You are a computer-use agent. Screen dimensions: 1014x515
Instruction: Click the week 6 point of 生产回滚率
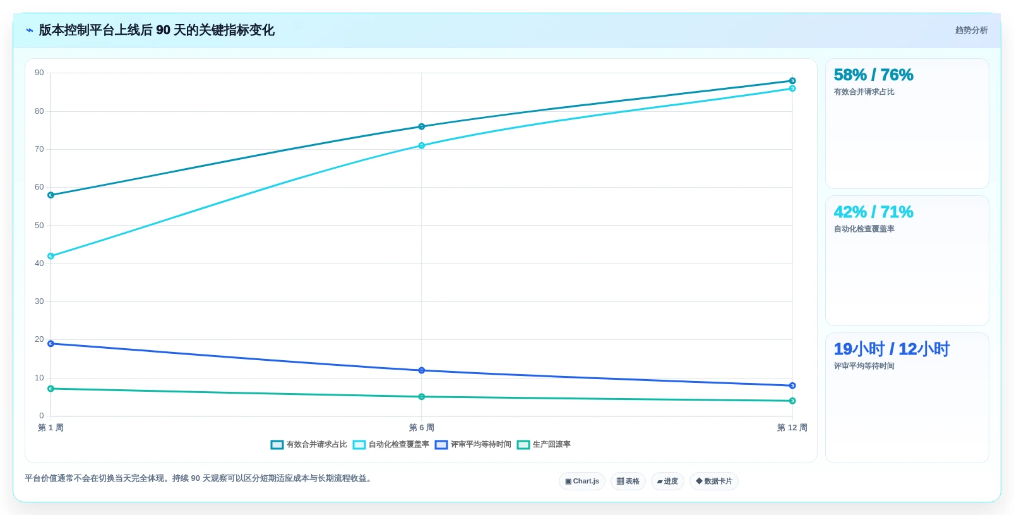422,397
